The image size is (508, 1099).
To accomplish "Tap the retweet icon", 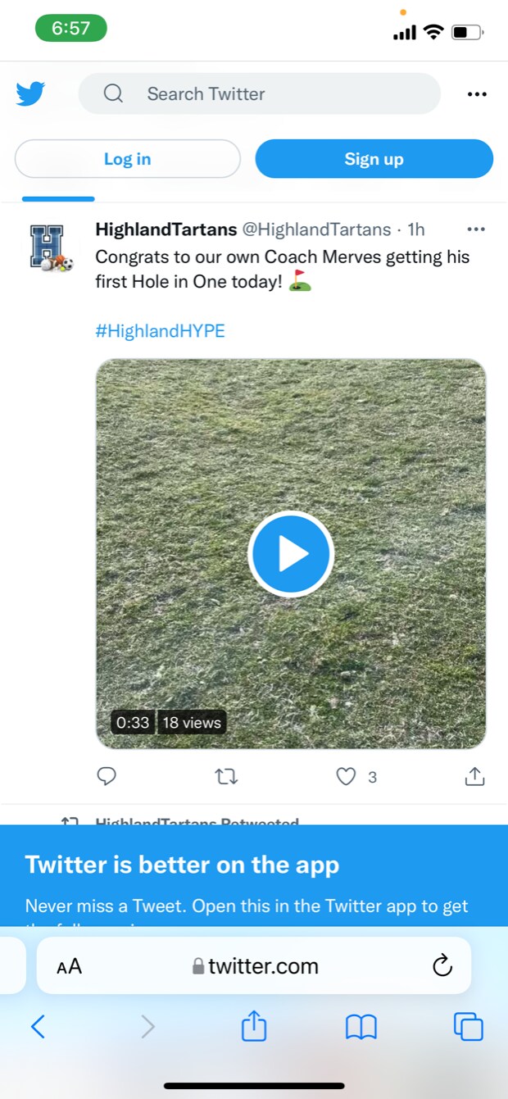I will coord(226,776).
